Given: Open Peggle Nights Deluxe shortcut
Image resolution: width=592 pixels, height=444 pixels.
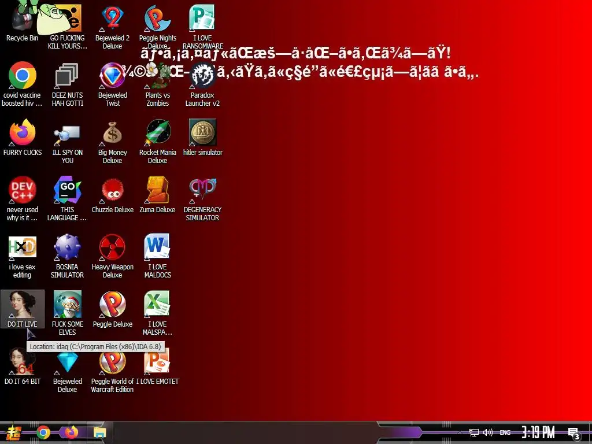Looking at the screenshot, I should pos(157,27).
